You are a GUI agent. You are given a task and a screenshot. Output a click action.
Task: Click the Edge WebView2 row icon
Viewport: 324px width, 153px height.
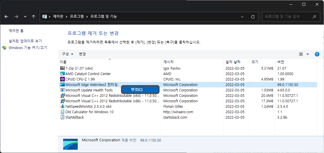(62, 85)
